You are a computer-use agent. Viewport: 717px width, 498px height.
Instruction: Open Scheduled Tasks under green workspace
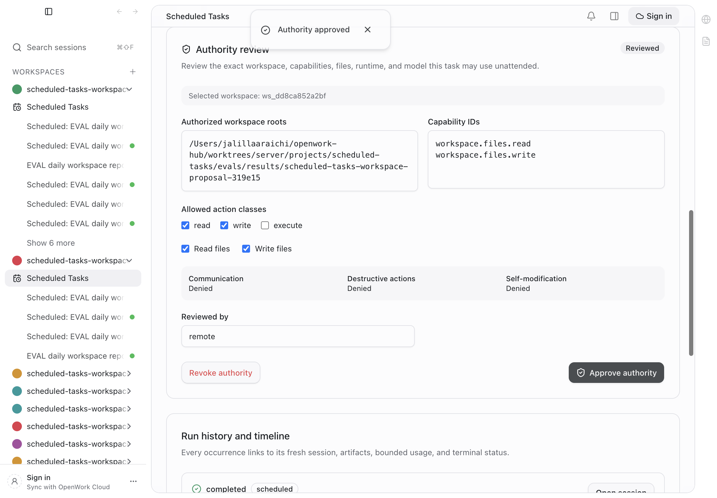(x=73, y=107)
